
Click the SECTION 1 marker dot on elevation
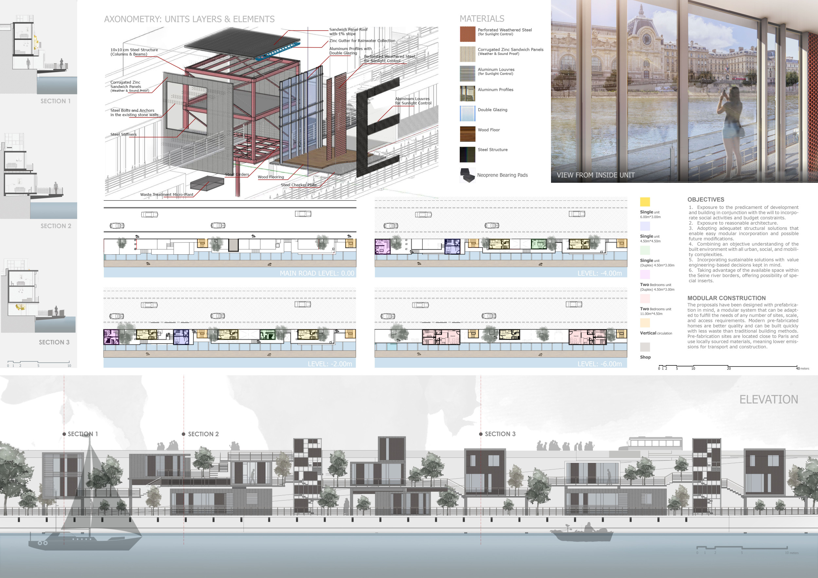click(64, 434)
